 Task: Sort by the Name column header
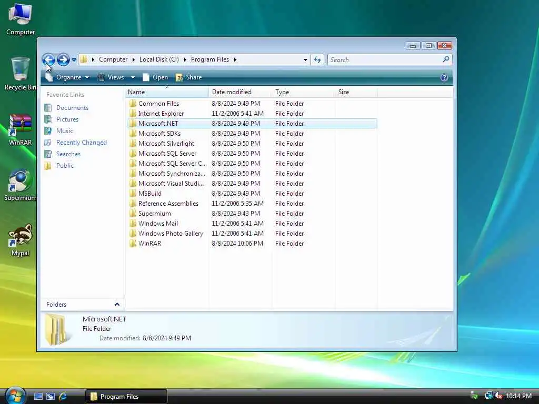pyautogui.click(x=167, y=92)
